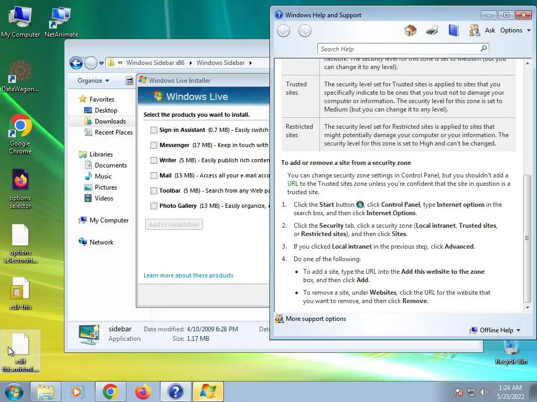Click the Start orb button
Image resolution: width=537 pixels, height=402 pixels.
[x=14, y=392]
